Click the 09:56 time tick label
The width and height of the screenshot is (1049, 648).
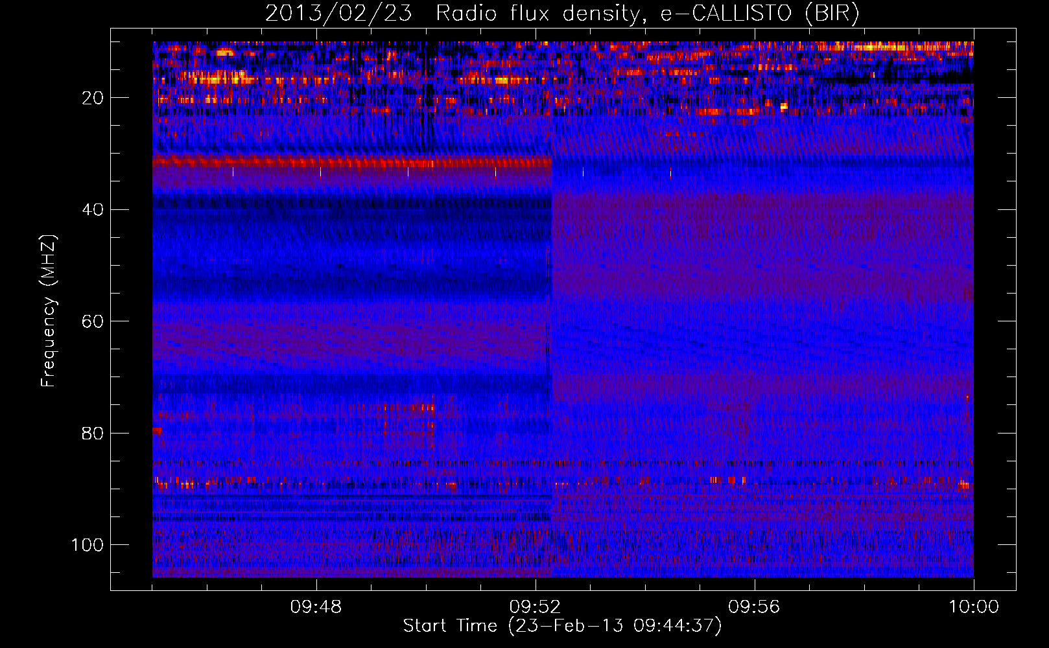754,607
